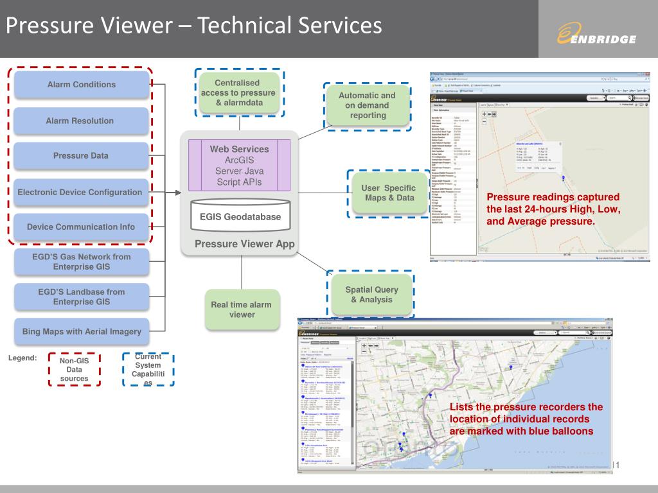Select the Pressure Data box

point(80,155)
